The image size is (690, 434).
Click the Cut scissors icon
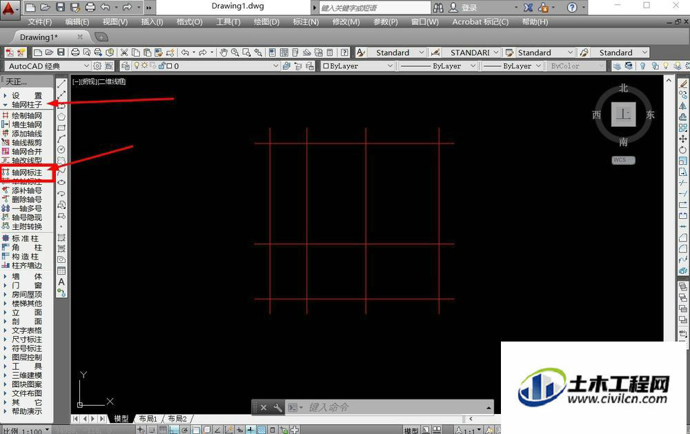click(x=124, y=52)
